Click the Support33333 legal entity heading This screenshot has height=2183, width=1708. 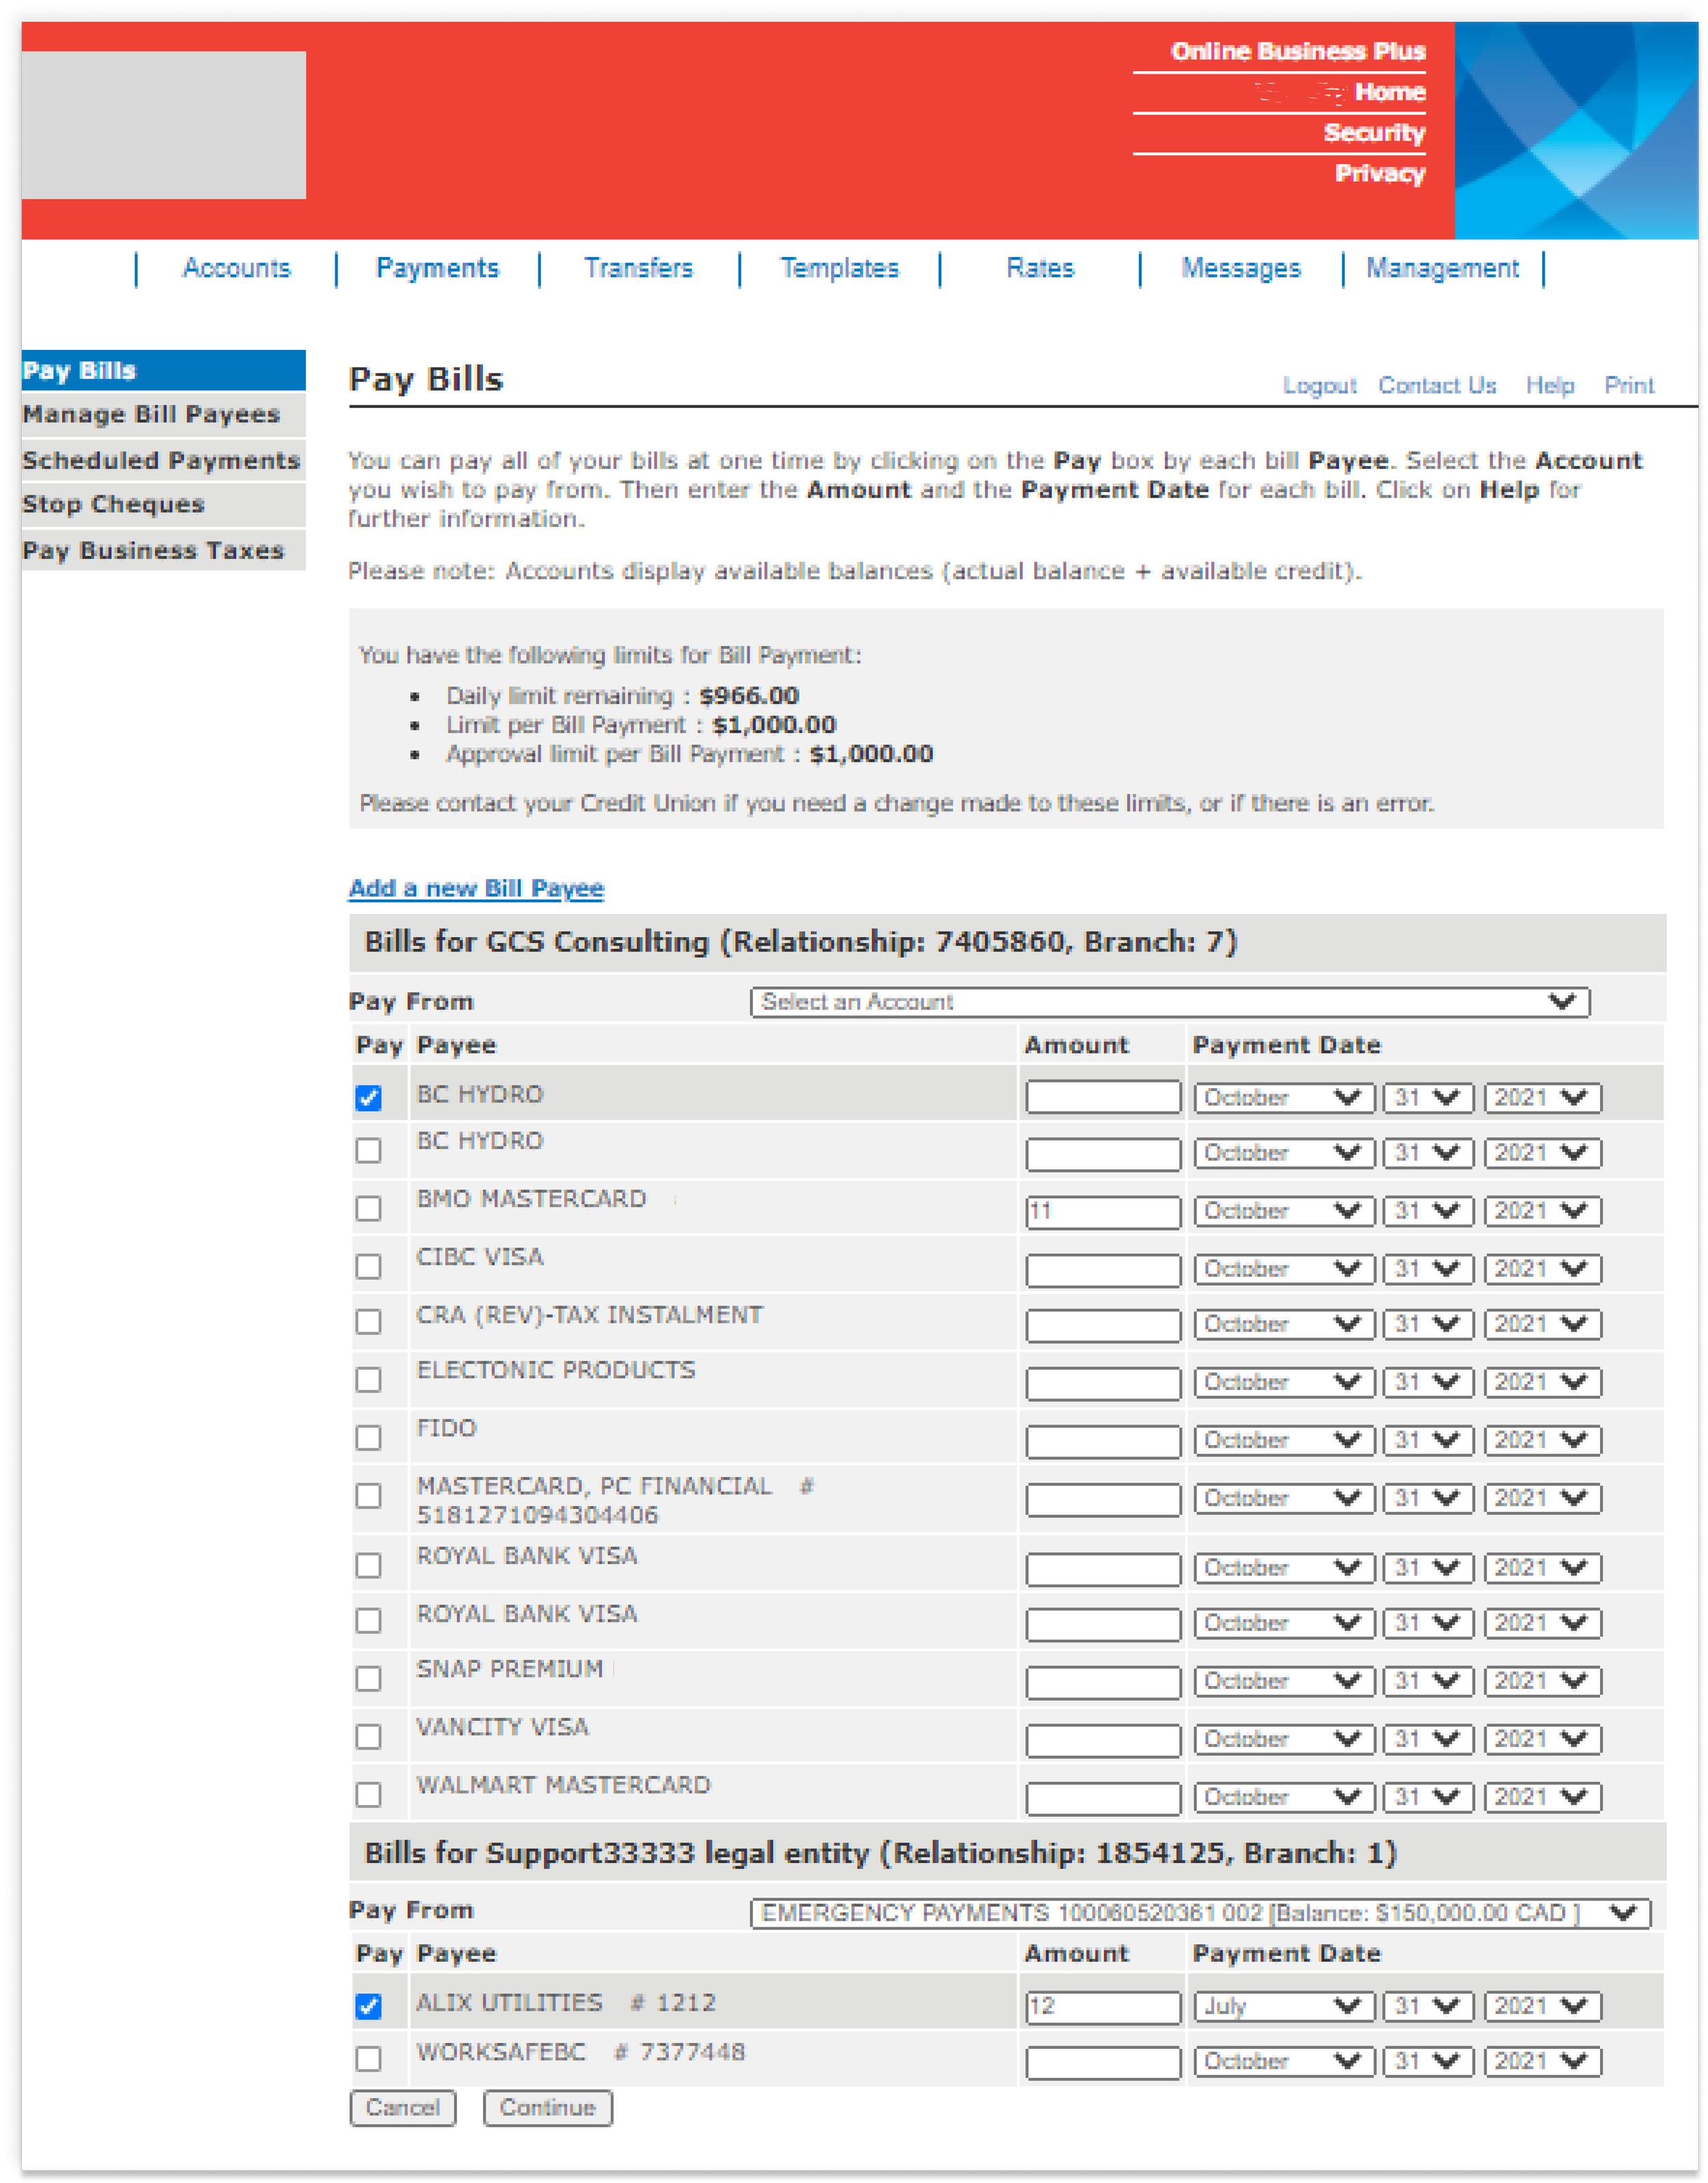(x=880, y=1853)
